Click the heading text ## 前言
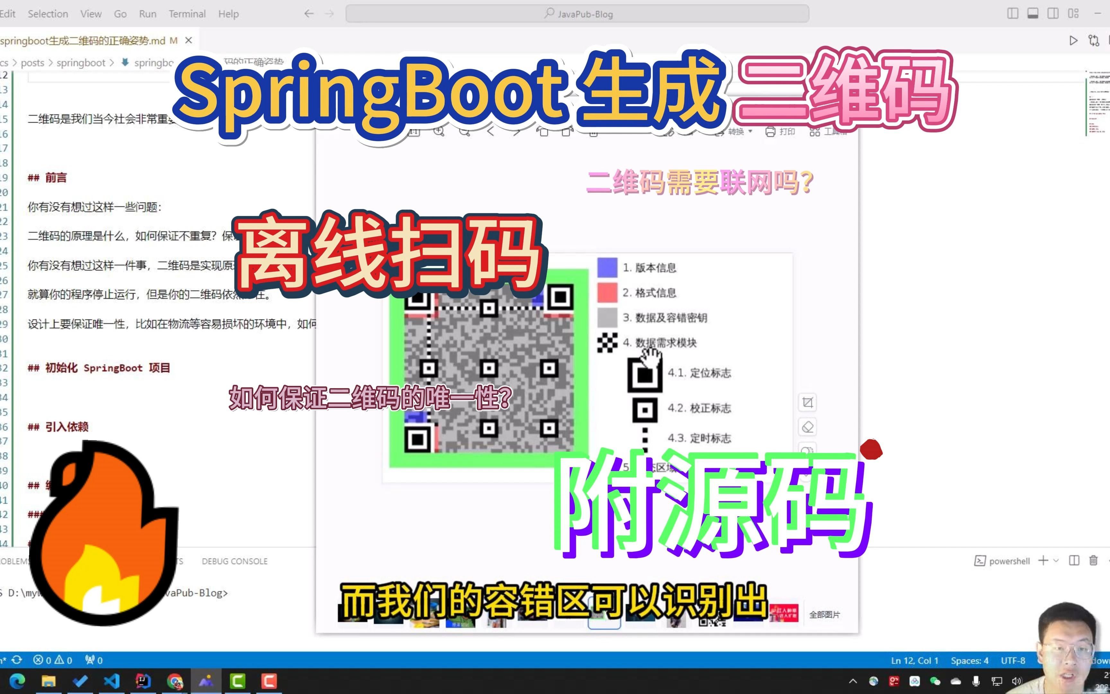 click(47, 178)
